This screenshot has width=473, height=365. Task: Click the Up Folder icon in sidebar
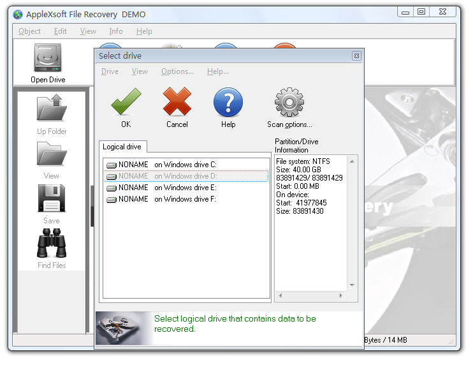click(x=52, y=108)
